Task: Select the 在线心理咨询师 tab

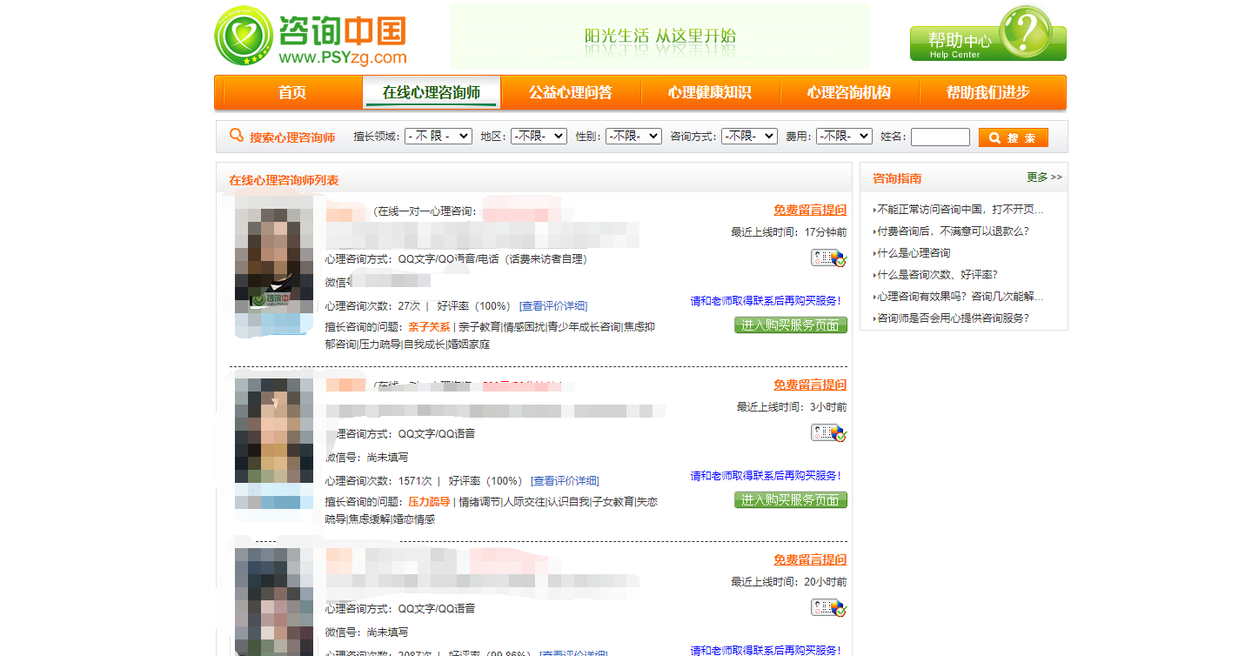Action: click(432, 92)
